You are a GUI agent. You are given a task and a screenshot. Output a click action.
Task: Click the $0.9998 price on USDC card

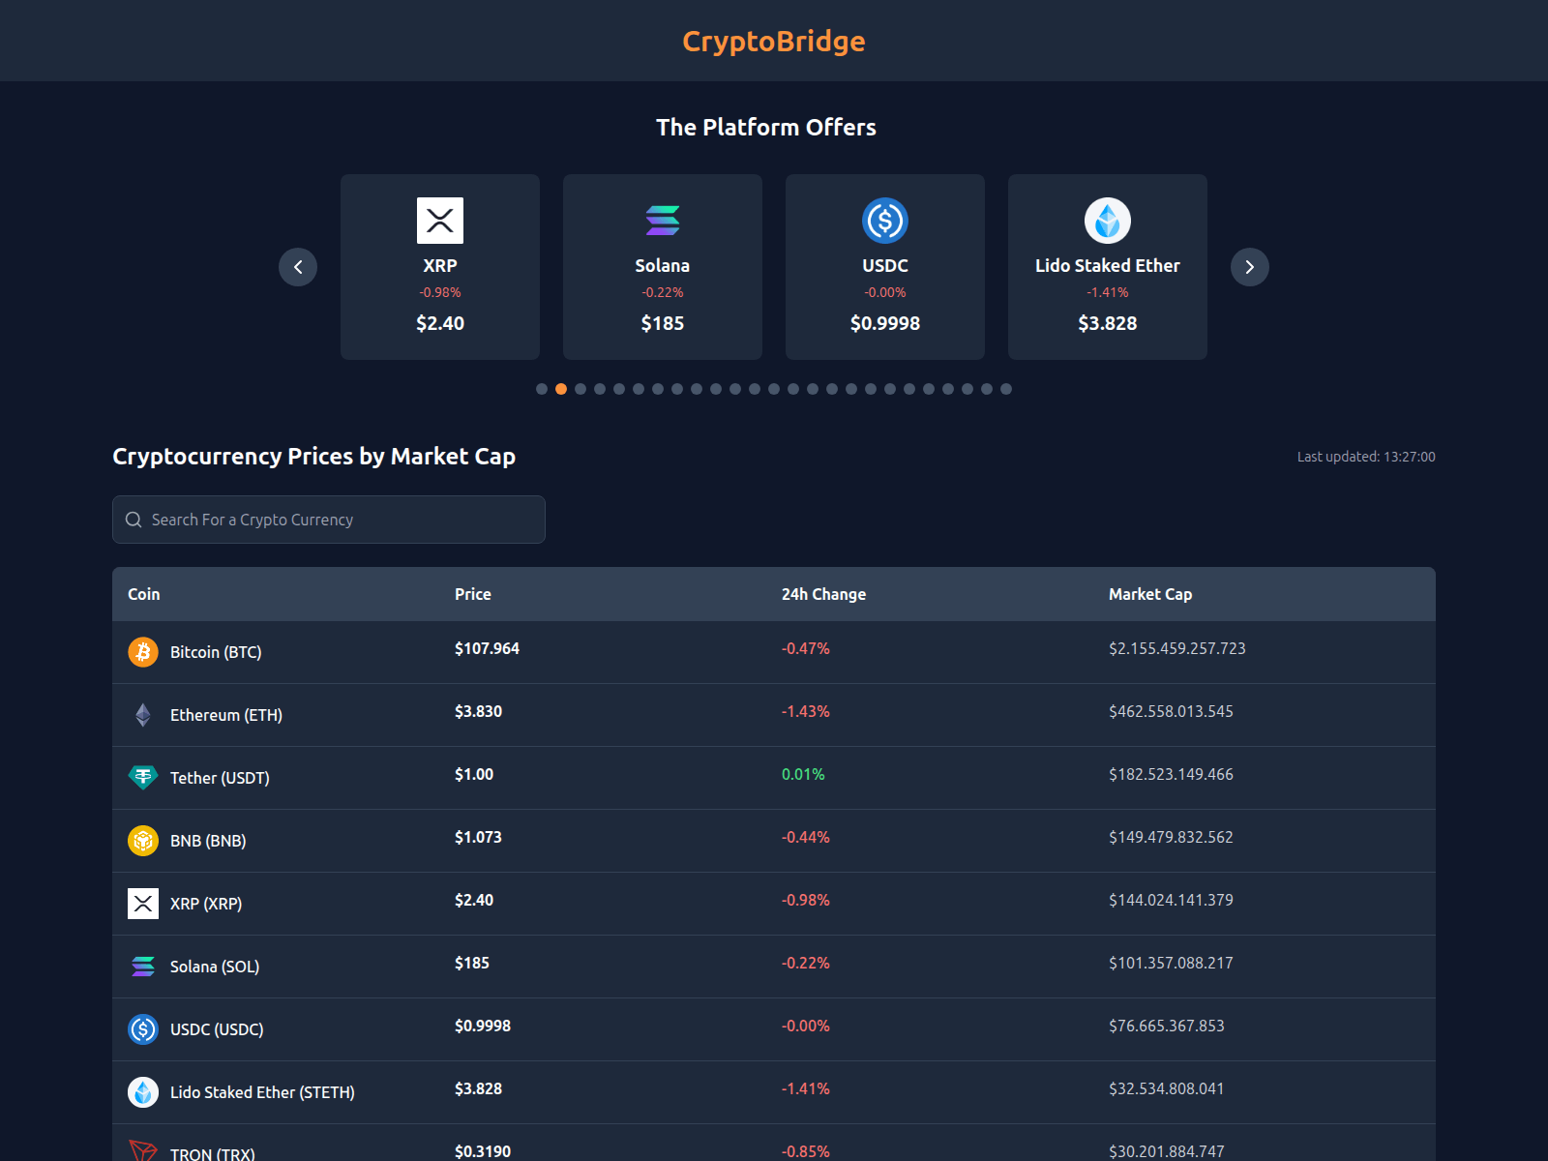coord(885,323)
